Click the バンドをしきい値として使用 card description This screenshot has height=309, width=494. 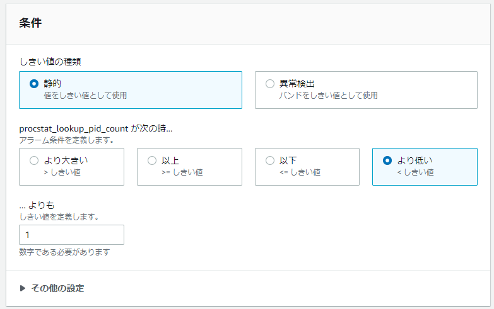pyautogui.click(x=328, y=96)
